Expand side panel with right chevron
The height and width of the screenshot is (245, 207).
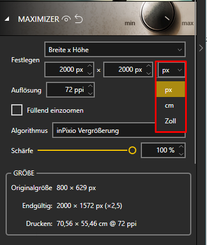(x=201, y=48)
